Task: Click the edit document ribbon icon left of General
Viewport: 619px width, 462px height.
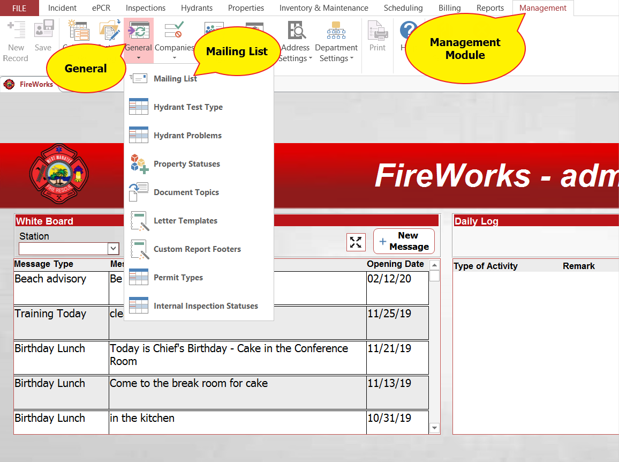Action: (x=110, y=31)
